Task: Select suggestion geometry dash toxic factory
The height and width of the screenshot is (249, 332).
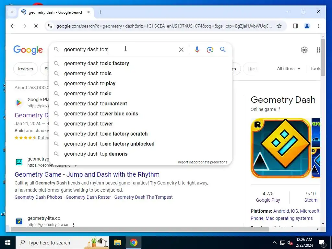Action: click(141, 63)
